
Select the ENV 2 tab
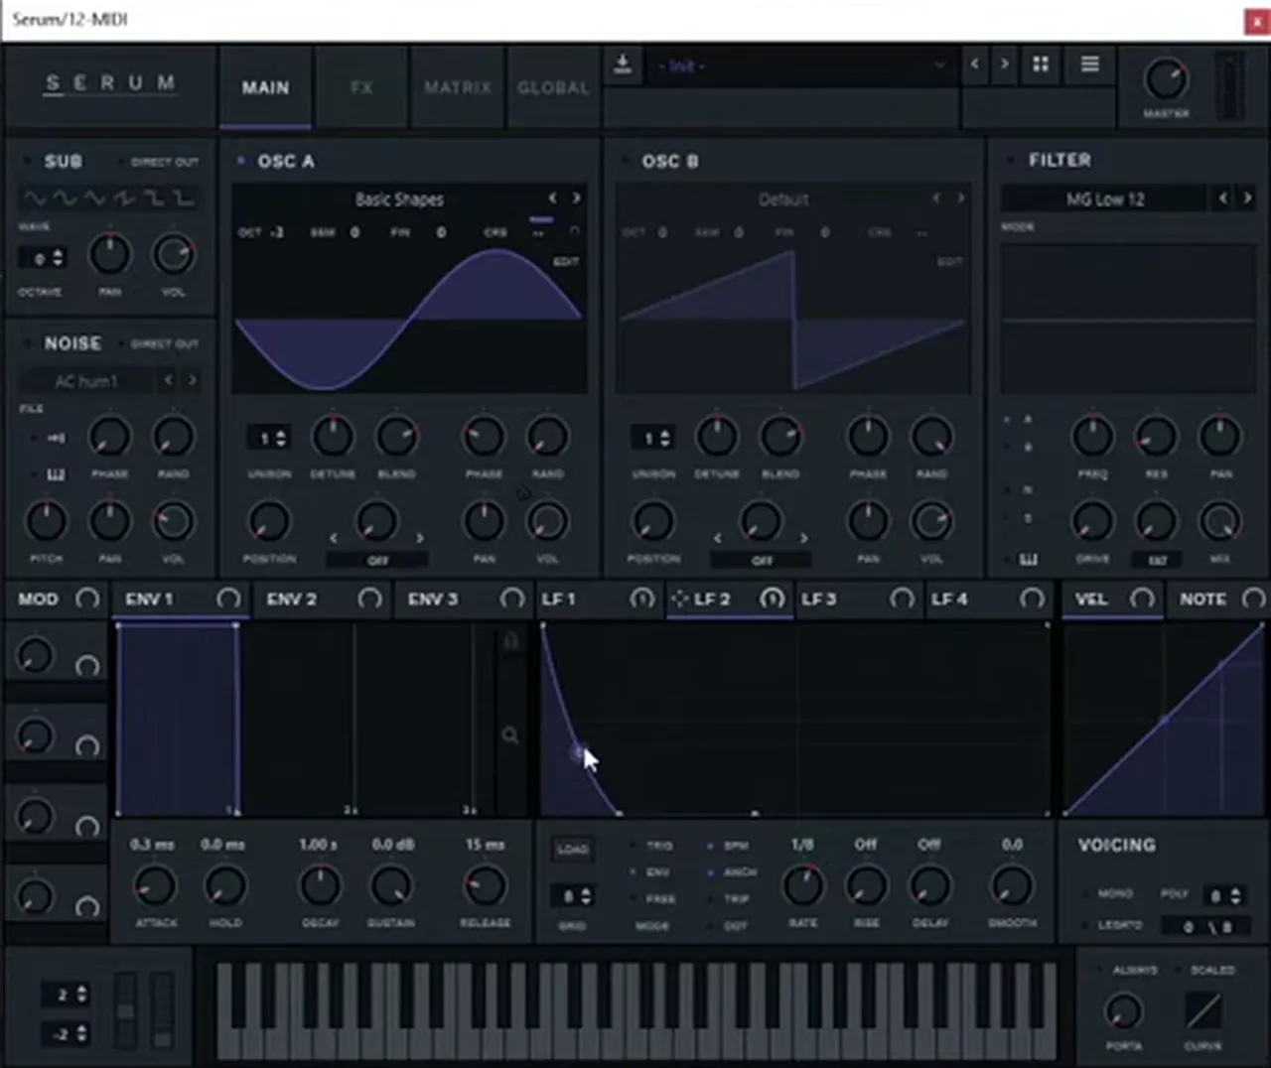pyautogui.click(x=291, y=600)
